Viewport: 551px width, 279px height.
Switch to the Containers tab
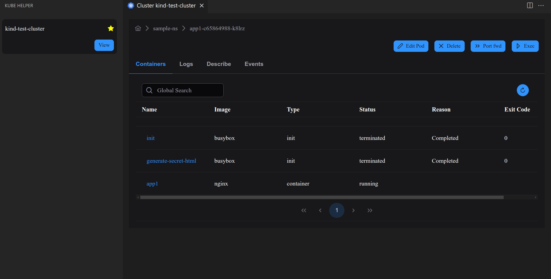pyautogui.click(x=150, y=64)
